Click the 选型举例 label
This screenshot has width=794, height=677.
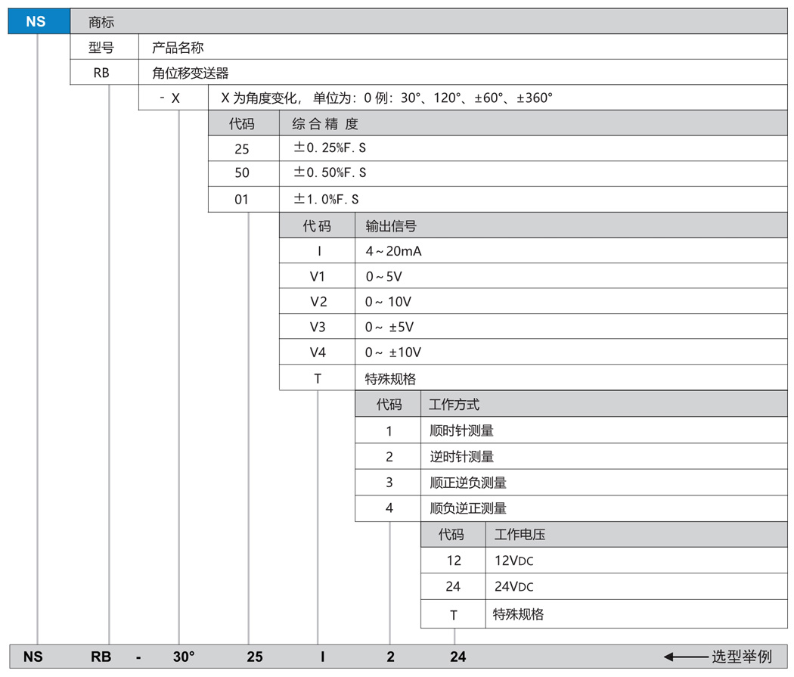[742, 657]
